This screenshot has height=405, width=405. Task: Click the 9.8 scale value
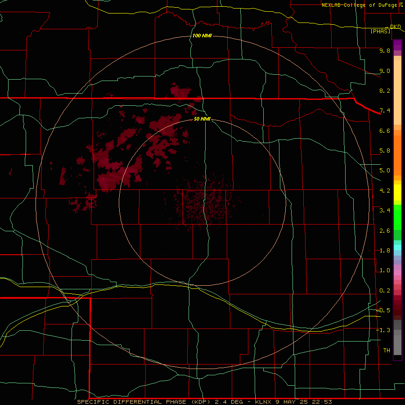[385, 50]
